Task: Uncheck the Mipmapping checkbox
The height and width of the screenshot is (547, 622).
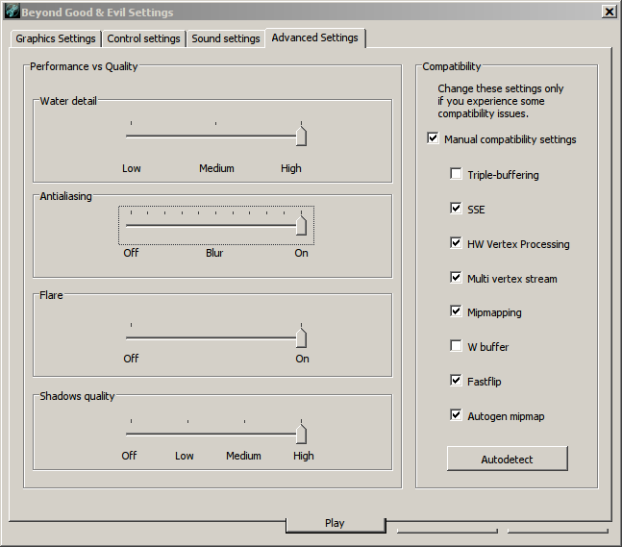Action: [x=457, y=311]
